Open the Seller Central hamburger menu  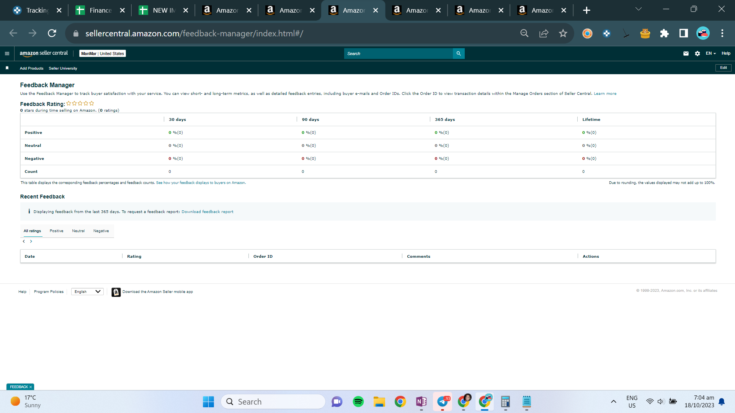pos(7,54)
